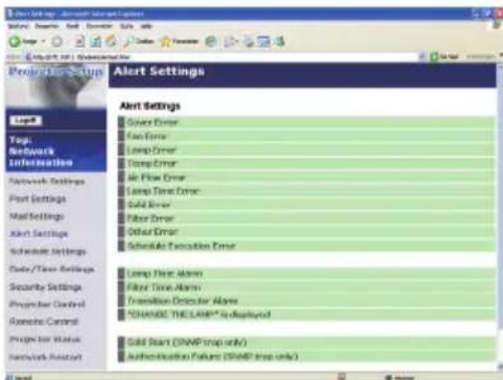Open Projector Control in the sidebar
The image size is (503, 380).
pos(47,304)
